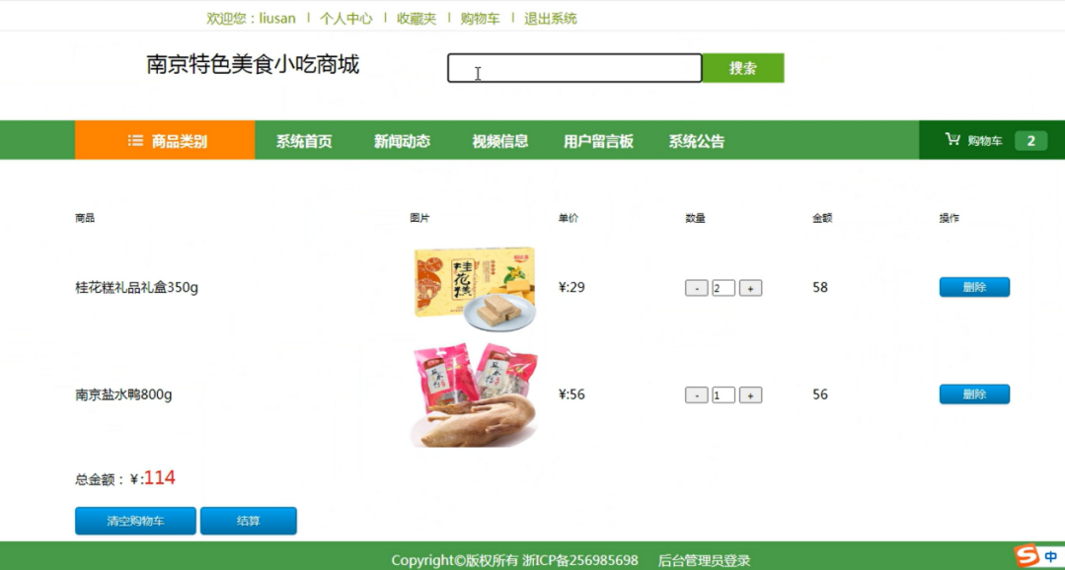Open the 用户留言板 page

pyautogui.click(x=598, y=141)
